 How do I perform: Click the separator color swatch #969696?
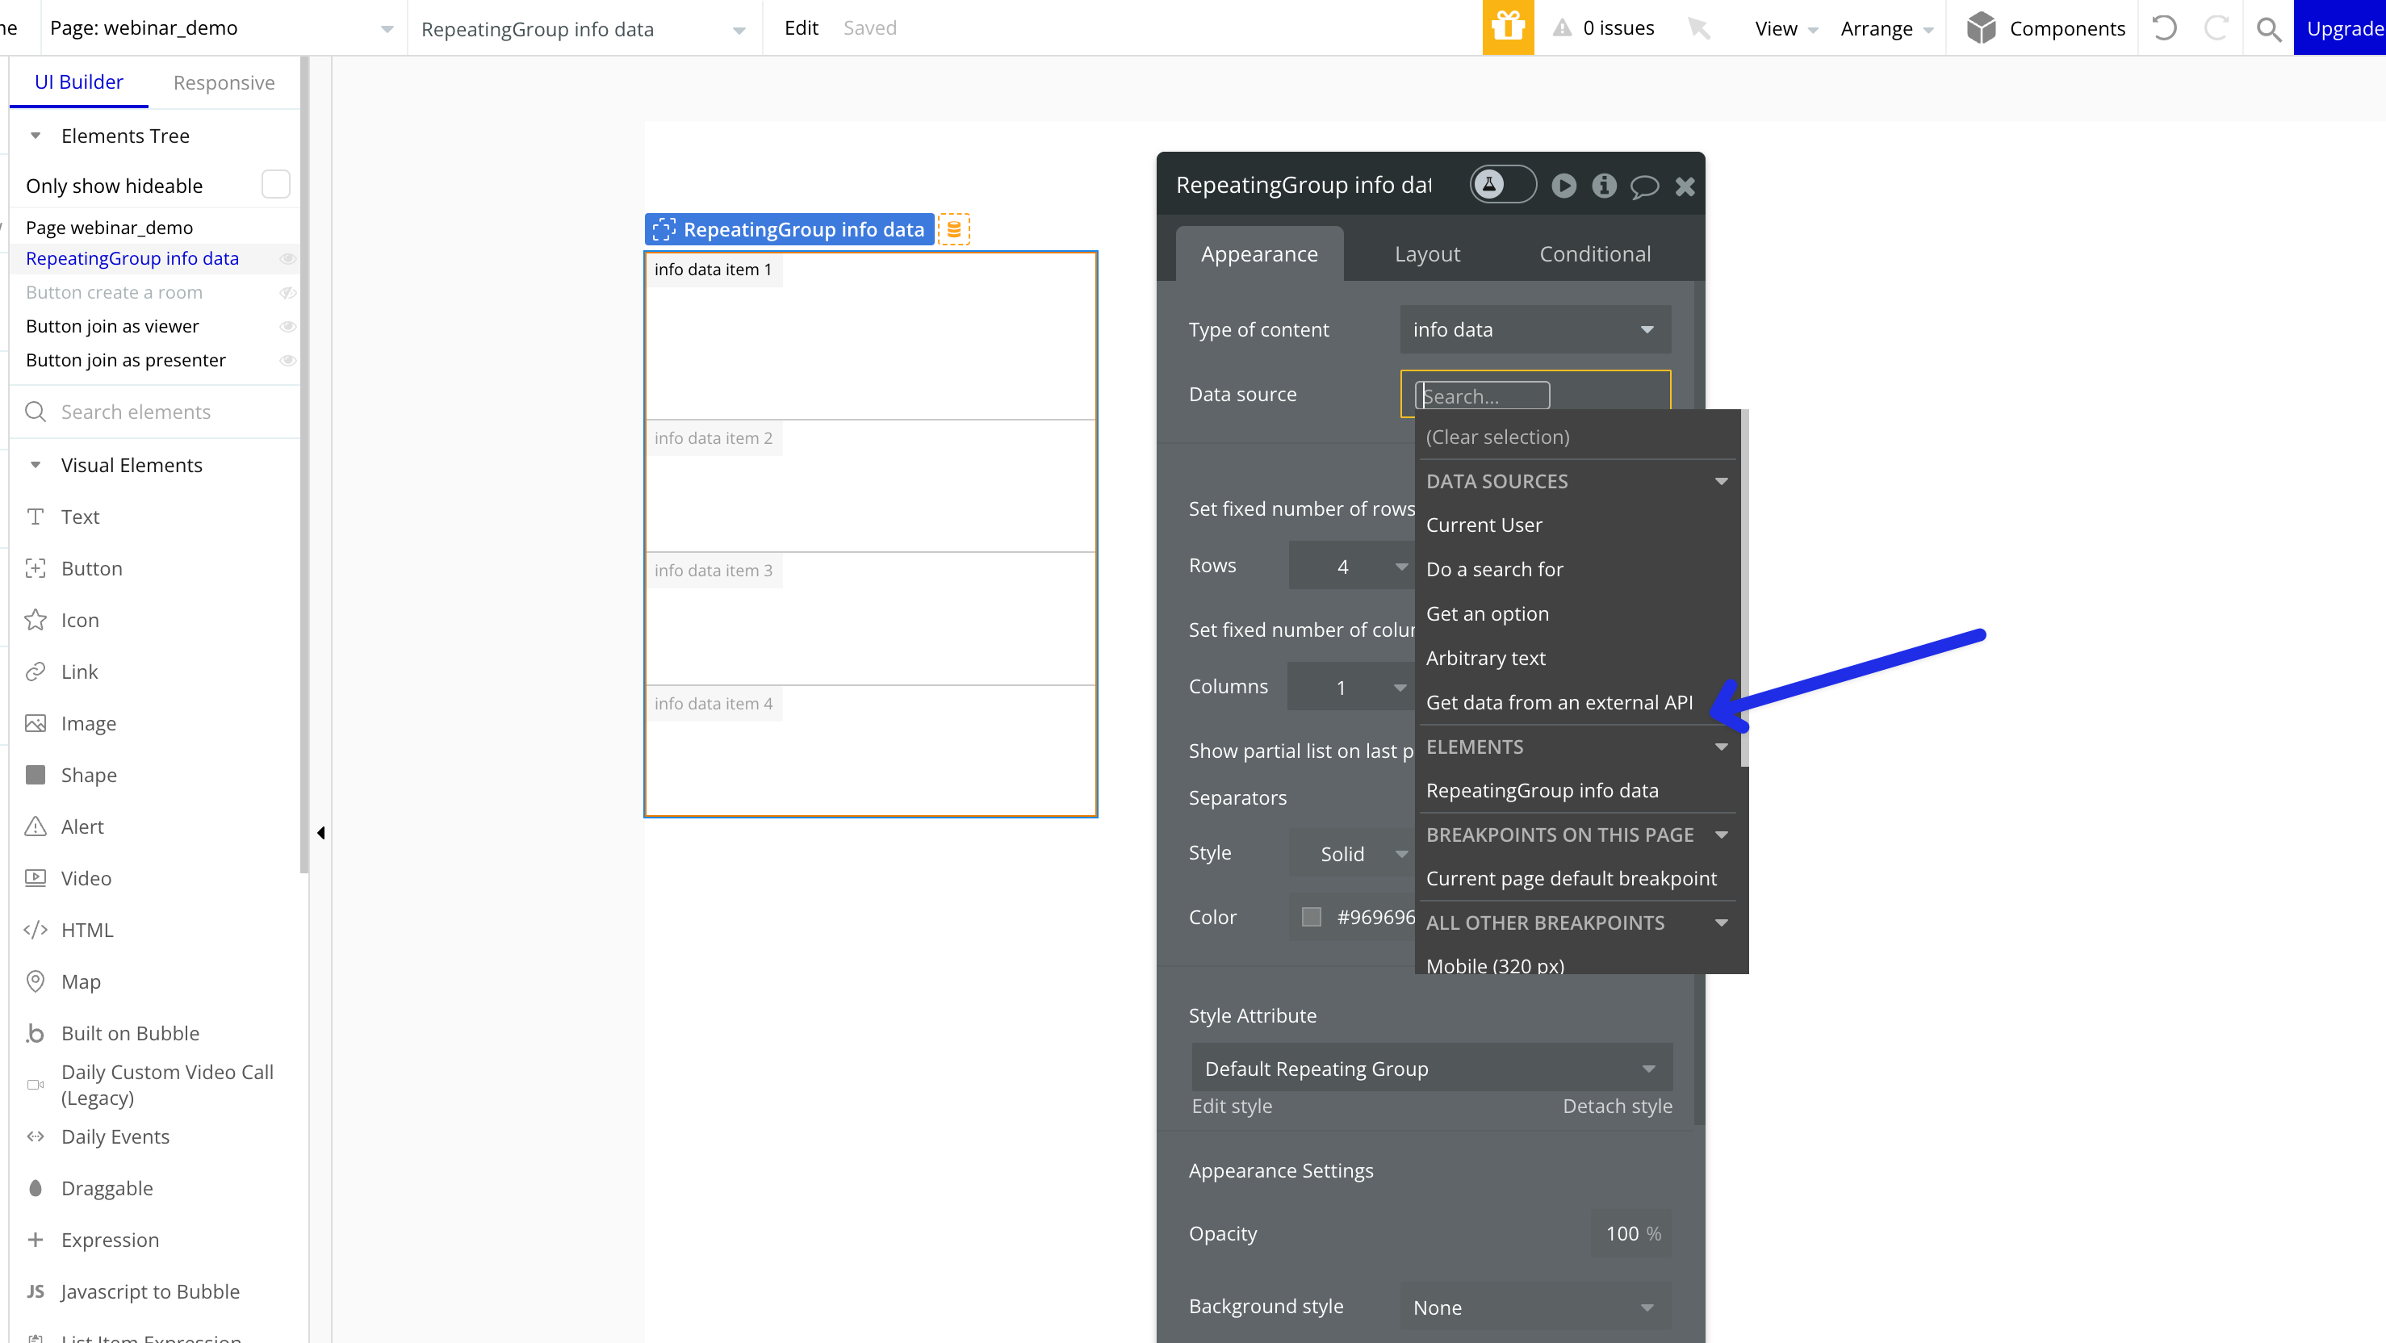pyautogui.click(x=1312, y=917)
